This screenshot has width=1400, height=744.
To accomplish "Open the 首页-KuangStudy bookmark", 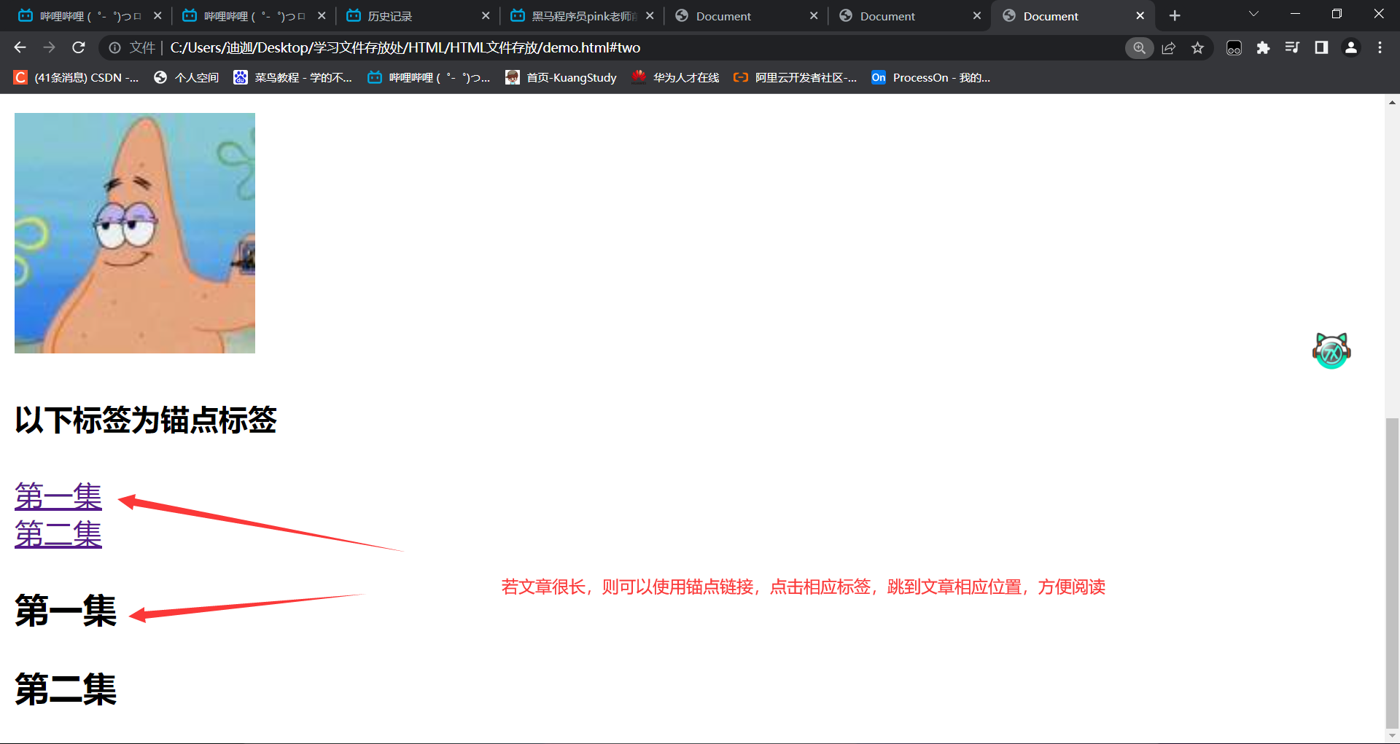I will pyautogui.click(x=561, y=77).
